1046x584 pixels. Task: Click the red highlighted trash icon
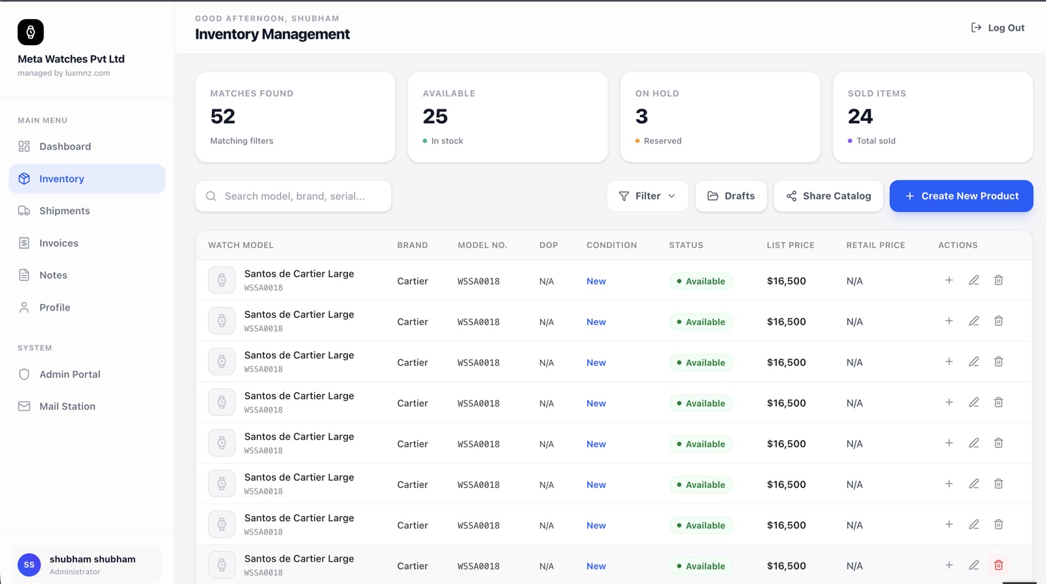[x=999, y=565]
